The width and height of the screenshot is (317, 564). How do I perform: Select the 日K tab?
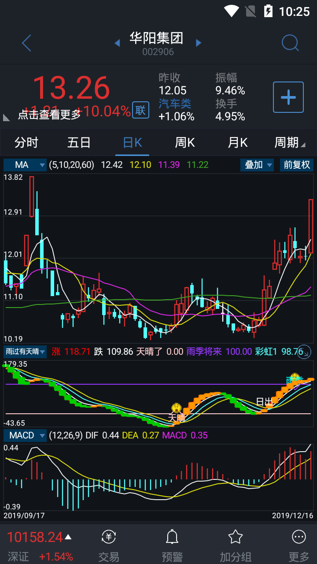pos(132,143)
